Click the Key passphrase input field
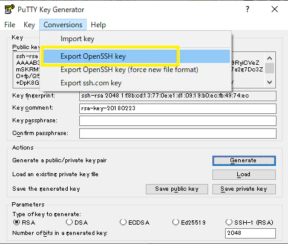Viewport: 288px width, 244px height. click(178, 121)
